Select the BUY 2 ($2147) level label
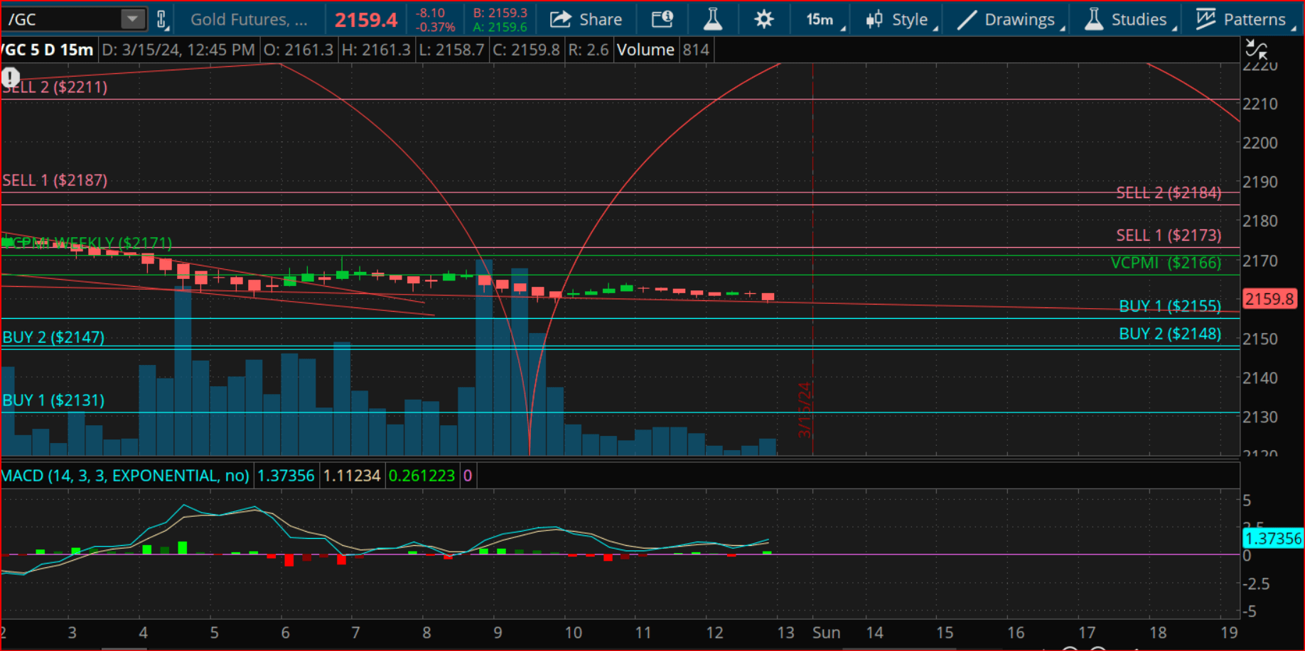The height and width of the screenshot is (651, 1305). (x=53, y=337)
